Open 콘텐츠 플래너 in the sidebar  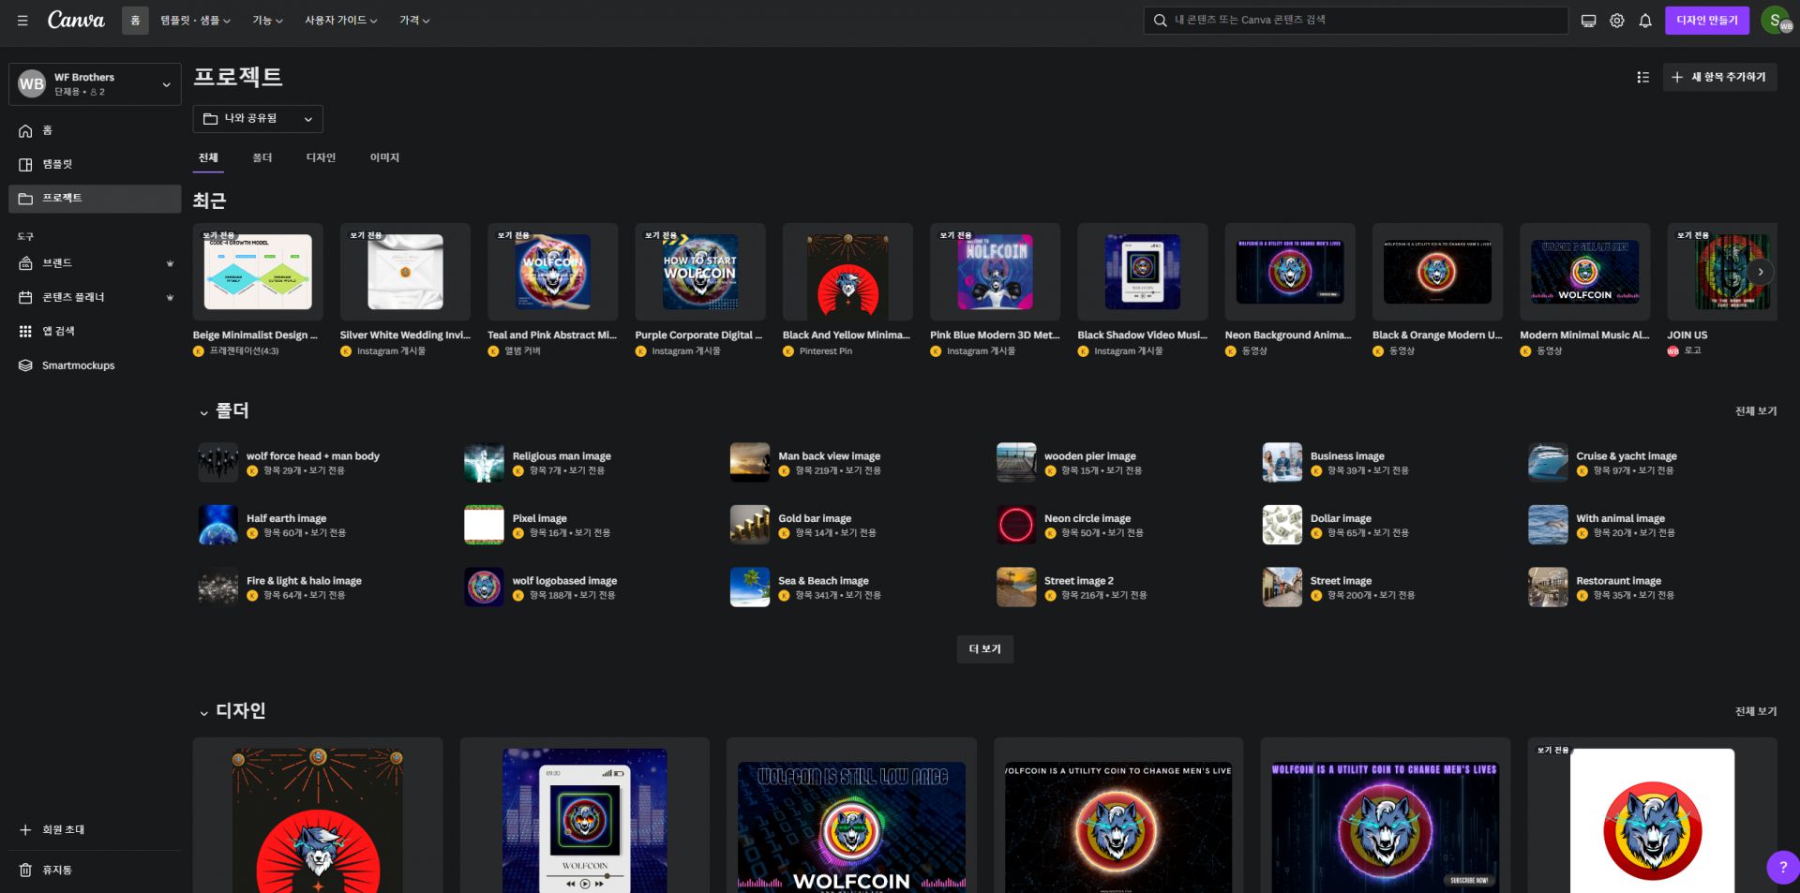point(95,297)
